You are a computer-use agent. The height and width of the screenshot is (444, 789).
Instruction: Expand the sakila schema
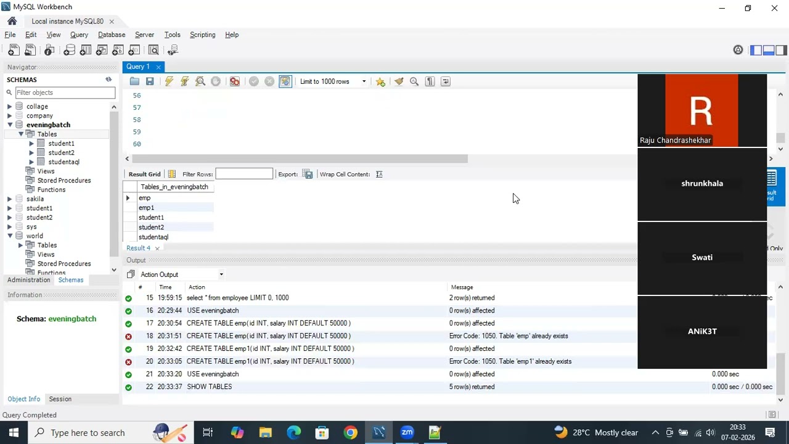(10, 199)
